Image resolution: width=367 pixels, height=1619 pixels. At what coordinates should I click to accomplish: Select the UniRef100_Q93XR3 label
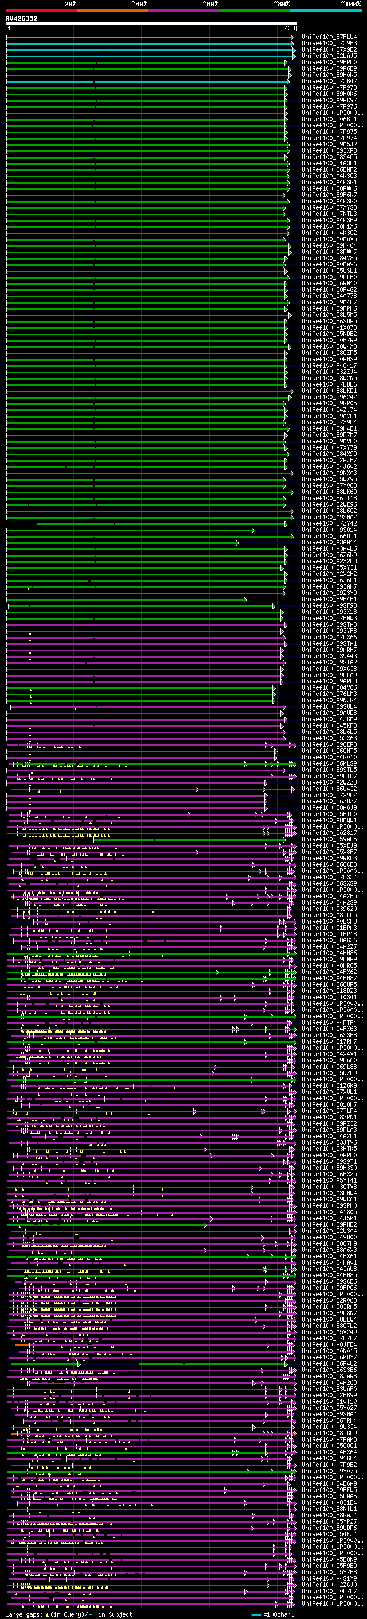click(x=329, y=151)
